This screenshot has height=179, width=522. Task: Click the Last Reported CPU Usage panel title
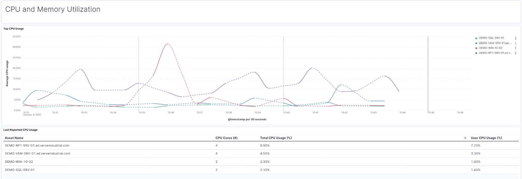click(x=20, y=130)
